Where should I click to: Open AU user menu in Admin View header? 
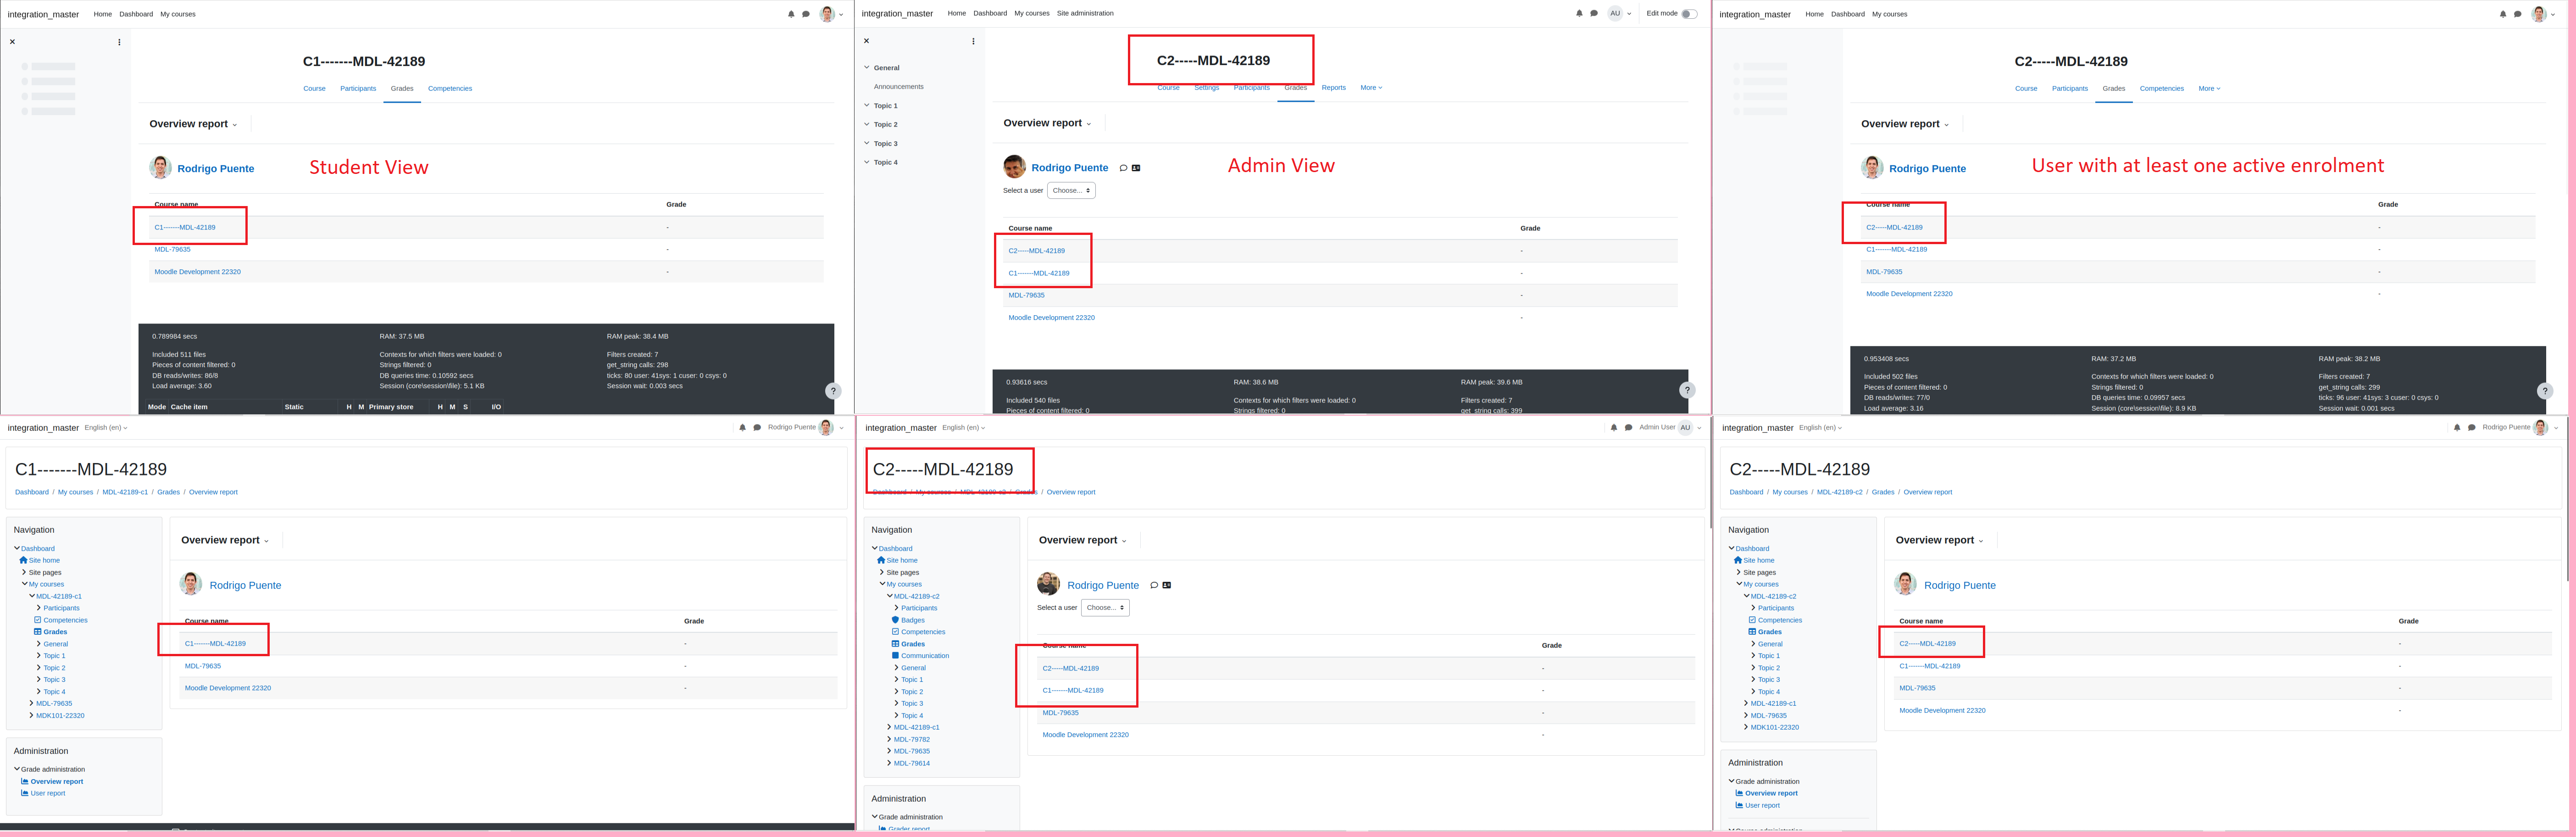[1619, 13]
